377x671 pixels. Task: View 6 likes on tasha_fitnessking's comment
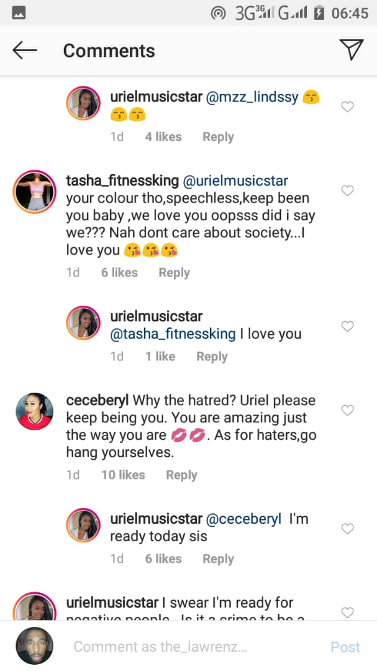pyautogui.click(x=119, y=272)
